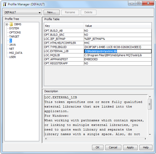The height and width of the screenshot is (154, 156).
Task: Click the Description vertical scrollbar thumb
Action: pos(150,104)
